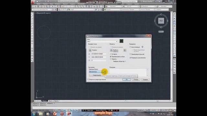
Task: Open quick select icon next to select objects
Action: pos(125,50)
